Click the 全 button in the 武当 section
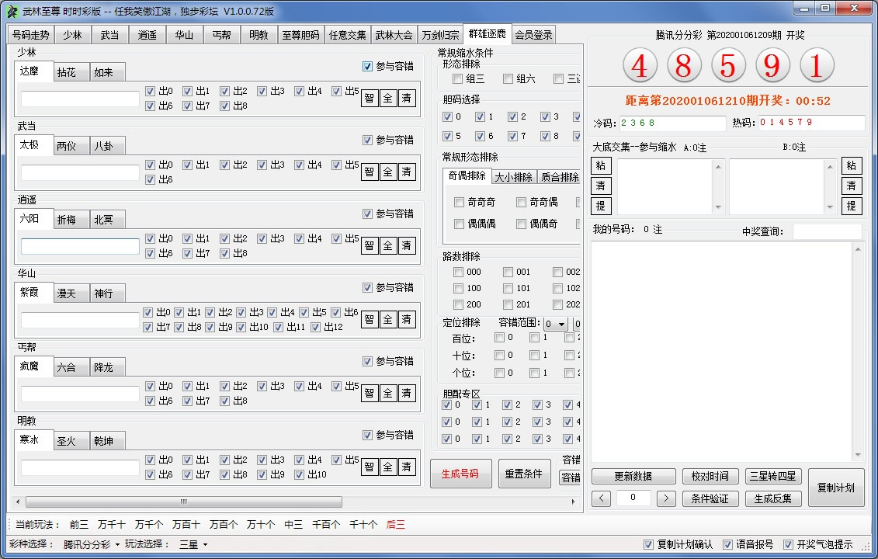Image resolution: width=878 pixels, height=559 pixels. click(388, 172)
